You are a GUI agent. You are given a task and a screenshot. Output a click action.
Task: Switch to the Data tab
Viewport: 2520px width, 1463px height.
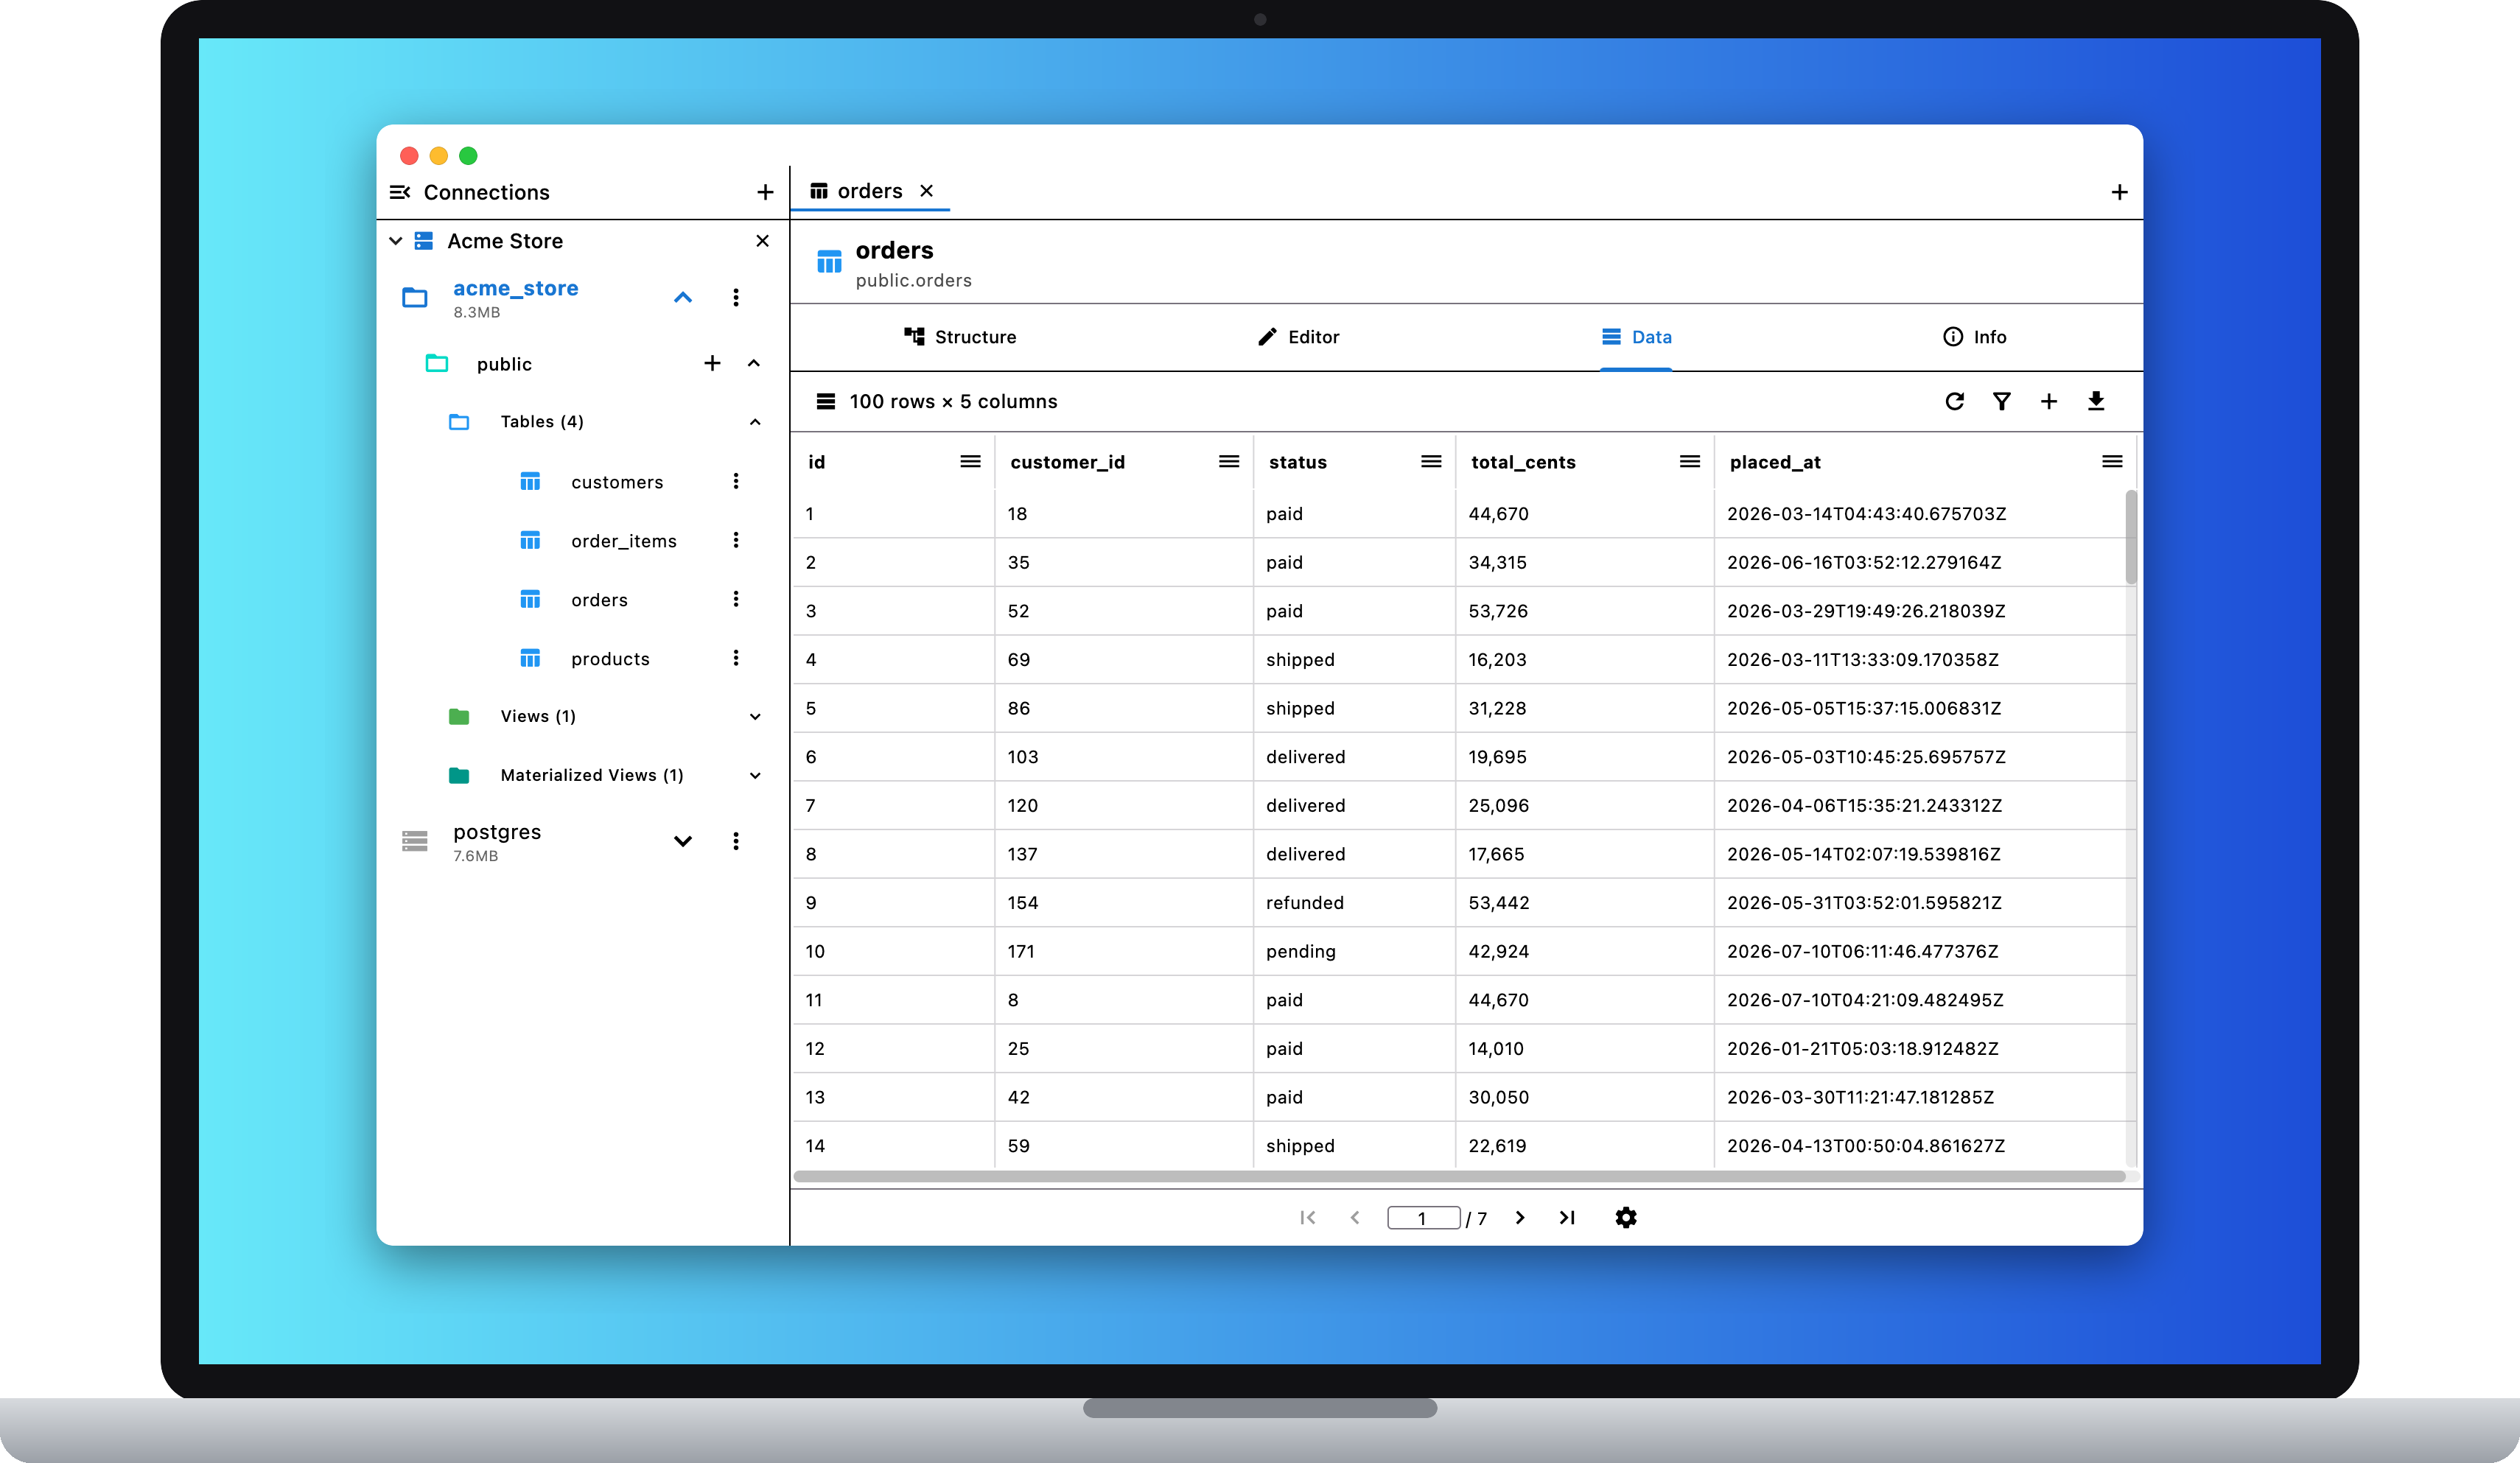tap(1636, 337)
